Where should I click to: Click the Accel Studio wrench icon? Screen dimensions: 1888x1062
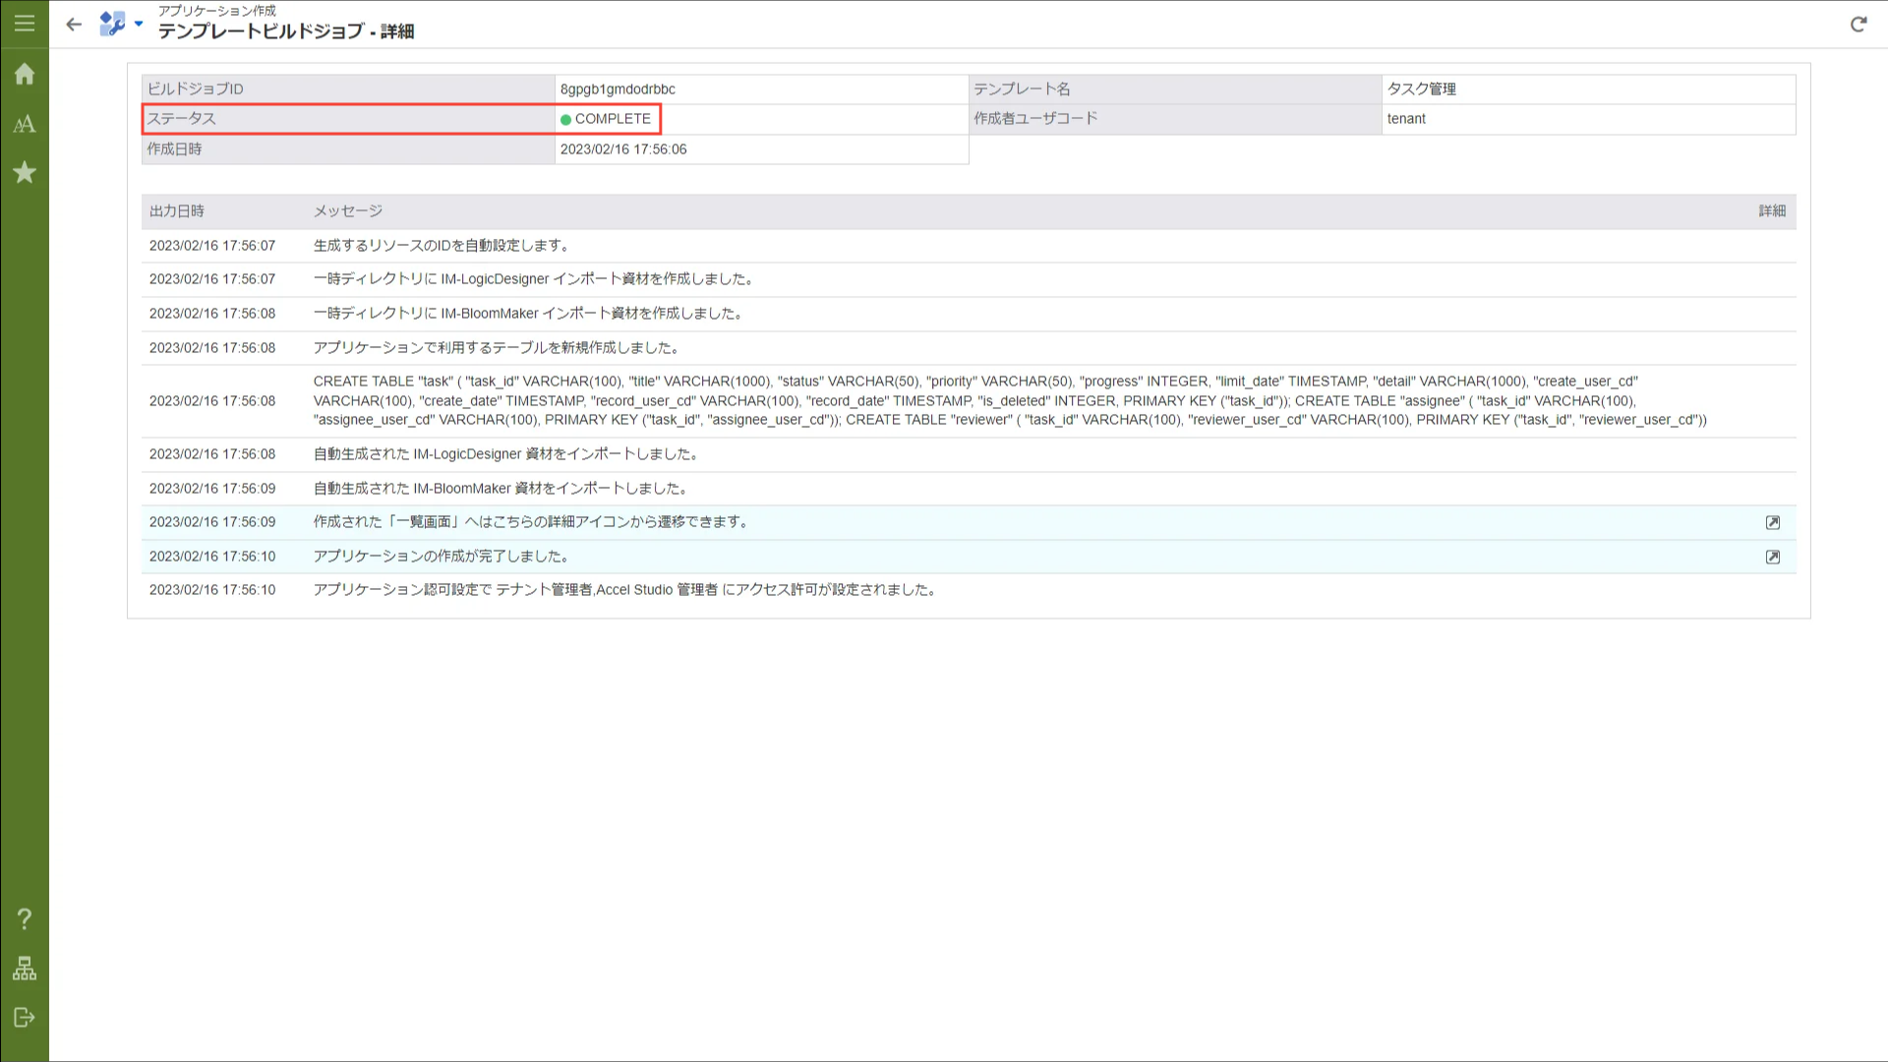112,24
